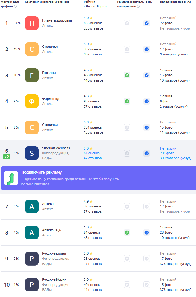Click green advertising icon for Аптека 36,6
Image resolution: width=196 pixels, height=297 pixels.
tap(127, 232)
